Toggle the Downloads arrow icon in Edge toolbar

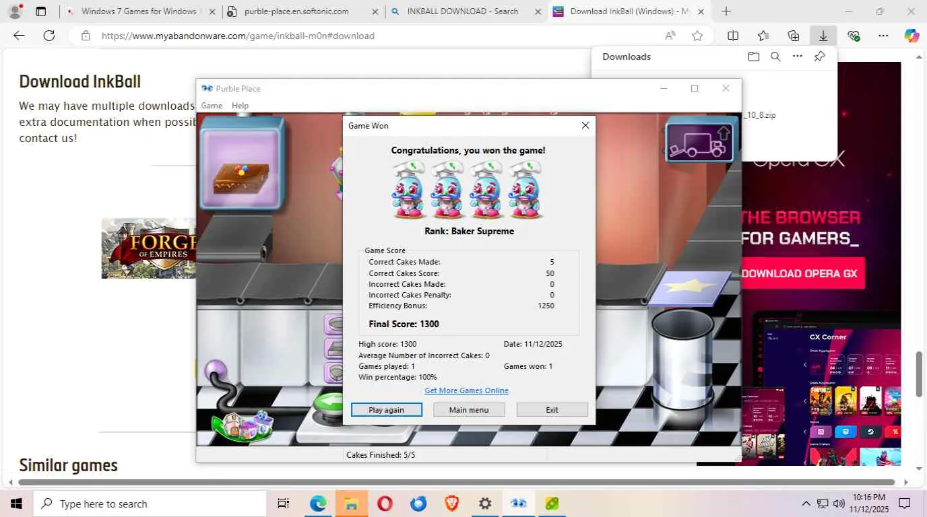[x=823, y=36]
